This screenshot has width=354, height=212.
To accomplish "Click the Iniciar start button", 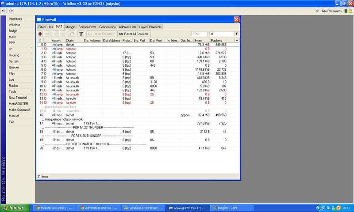I will point(15,208).
